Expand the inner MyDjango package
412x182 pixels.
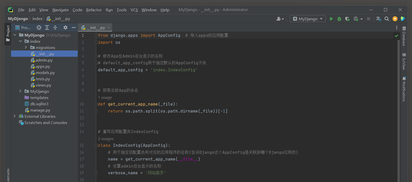point(20,91)
